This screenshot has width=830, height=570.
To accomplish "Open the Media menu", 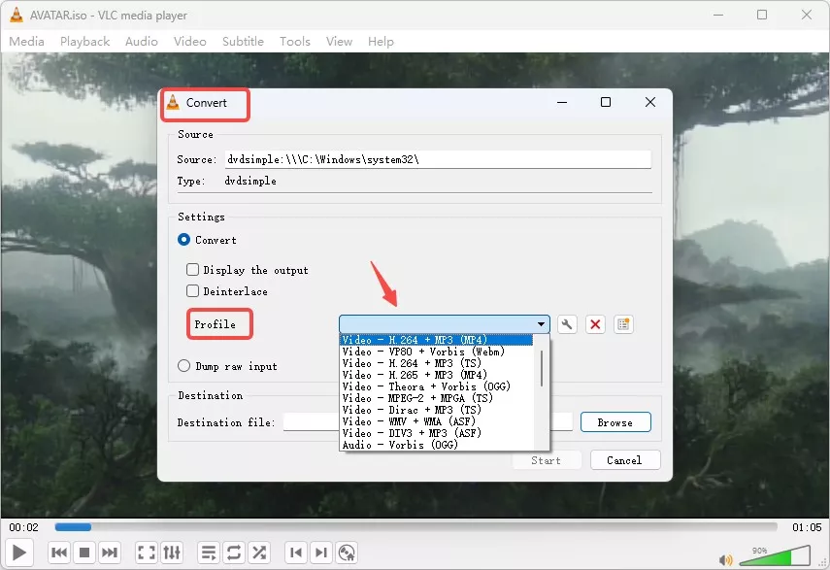I will [x=26, y=41].
